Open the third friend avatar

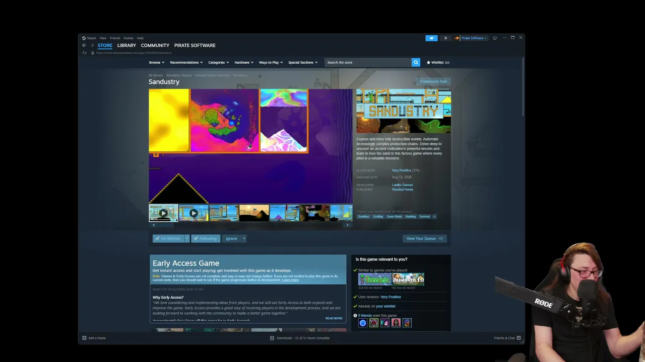click(x=385, y=323)
